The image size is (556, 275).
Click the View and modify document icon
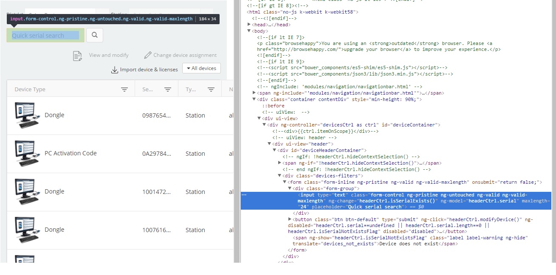(x=77, y=56)
